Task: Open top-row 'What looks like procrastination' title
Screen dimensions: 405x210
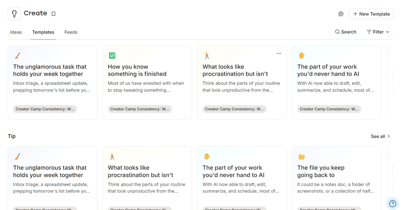Action: coord(235,70)
